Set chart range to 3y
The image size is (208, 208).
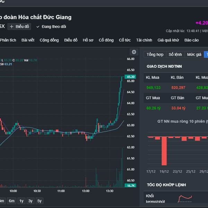coord(31,201)
